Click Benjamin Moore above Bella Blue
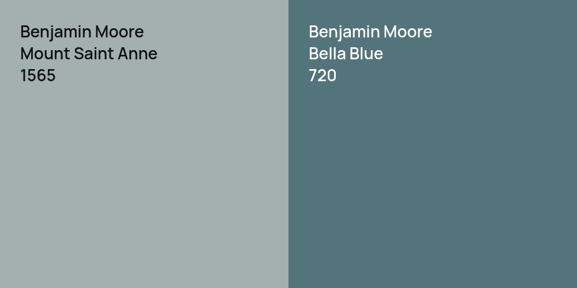This screenshot has height=288, width=577. (x=370, y=32)
